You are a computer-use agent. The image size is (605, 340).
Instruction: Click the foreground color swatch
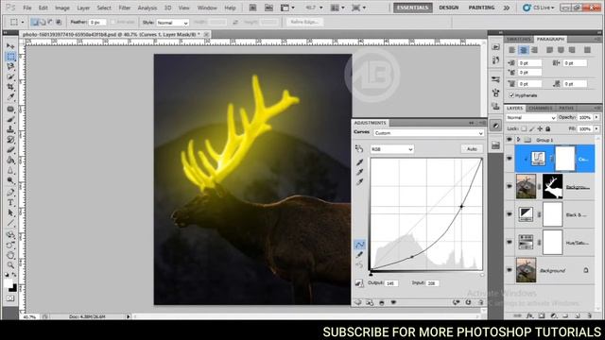click(9, 283)
